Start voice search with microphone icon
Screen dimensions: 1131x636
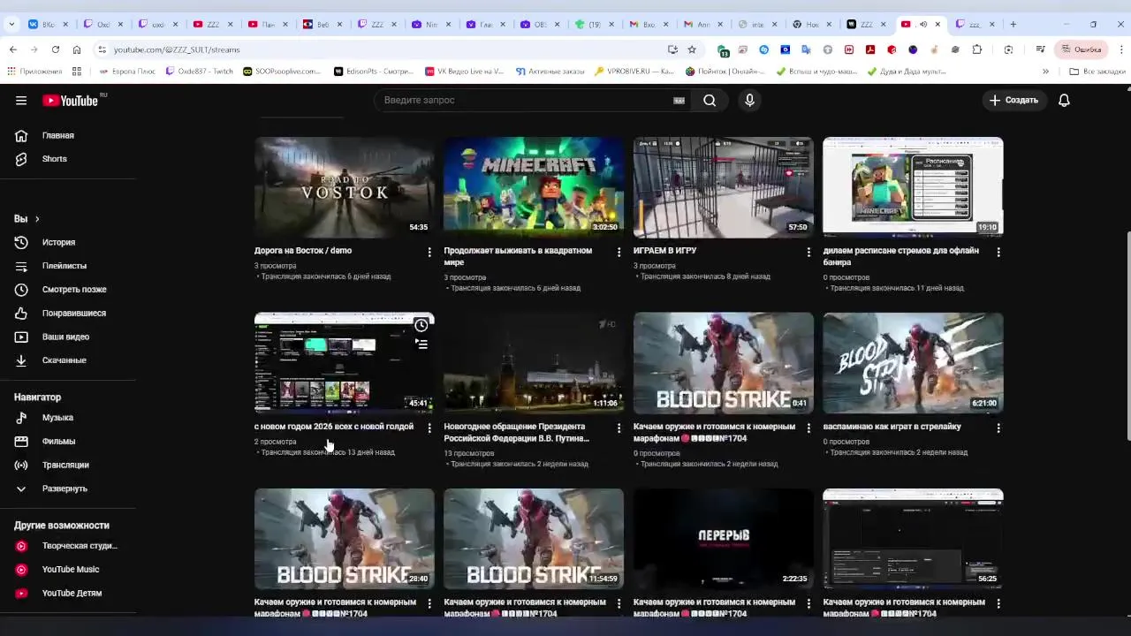(x=749, y=101)
